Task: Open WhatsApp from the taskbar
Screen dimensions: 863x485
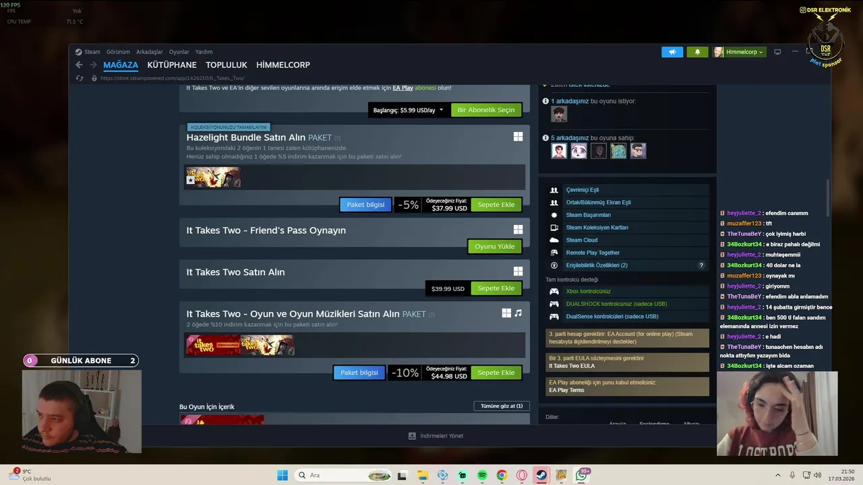Action: [x=581, y=475]
